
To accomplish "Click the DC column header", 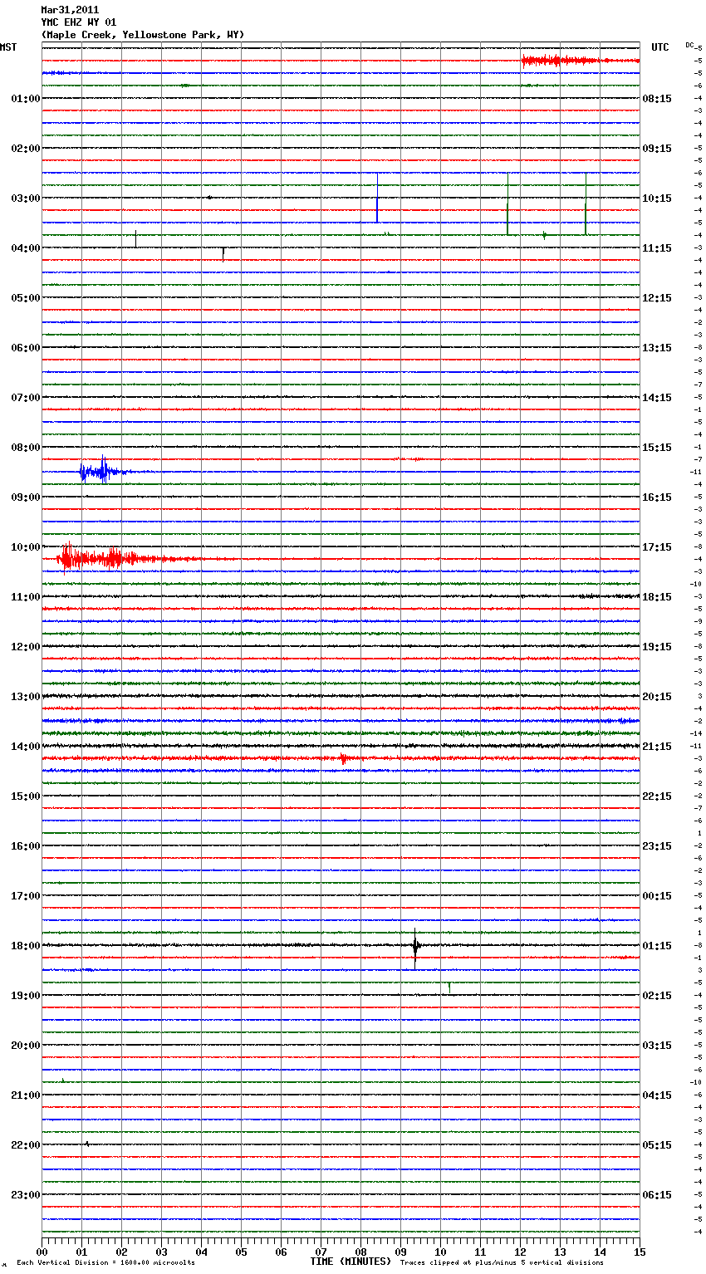I will coord(689,45).
